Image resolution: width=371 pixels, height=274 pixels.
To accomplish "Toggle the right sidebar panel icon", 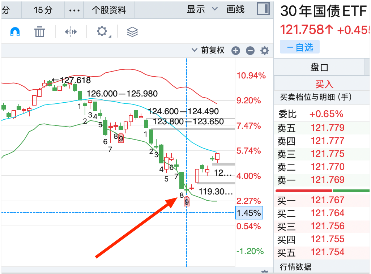I will 263,9.
